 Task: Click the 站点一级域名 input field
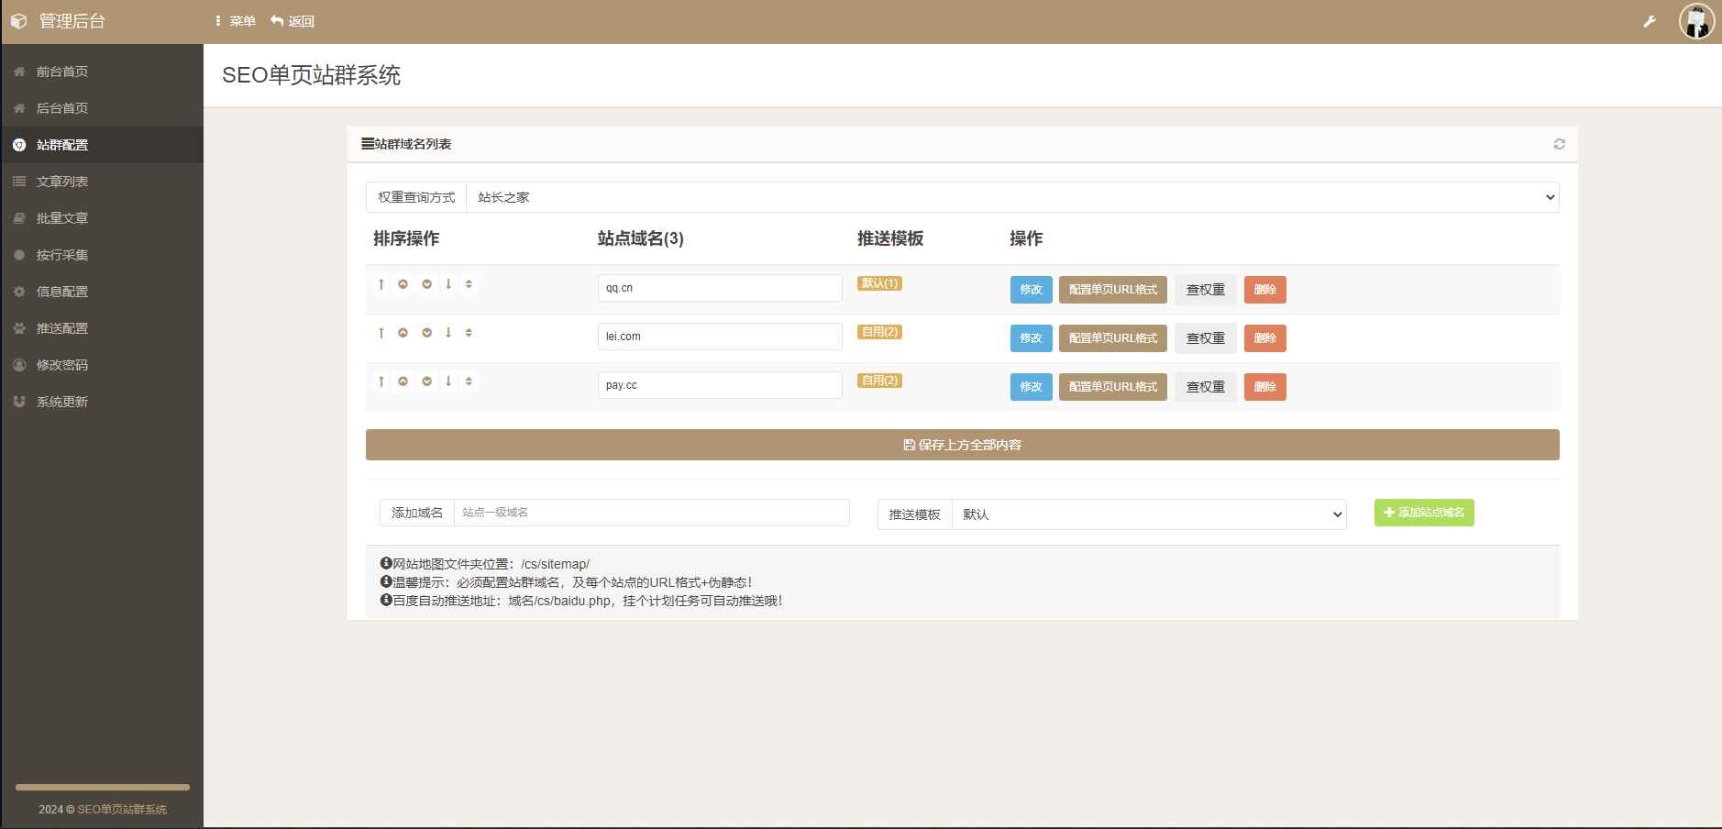tap(651, 513)
